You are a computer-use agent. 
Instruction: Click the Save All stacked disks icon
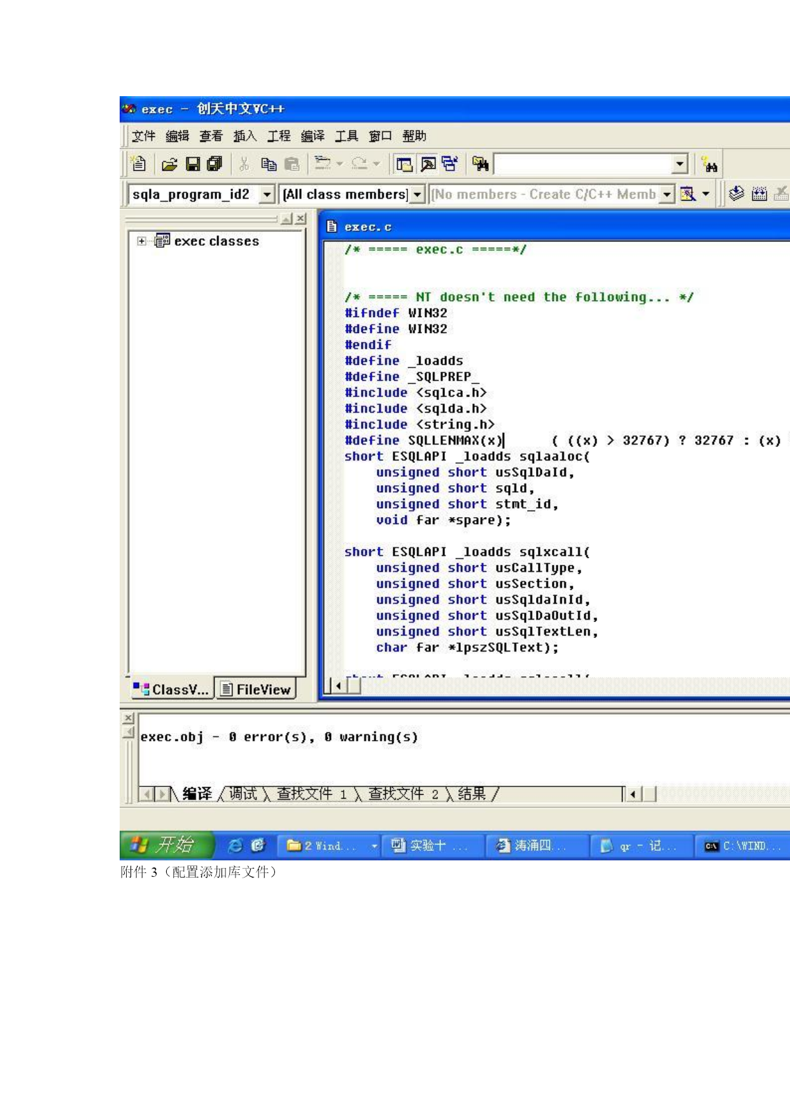pyautogui.click(x=215, y=165)
